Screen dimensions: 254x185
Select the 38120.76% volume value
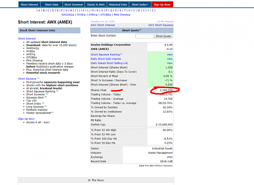pos(165,103)
